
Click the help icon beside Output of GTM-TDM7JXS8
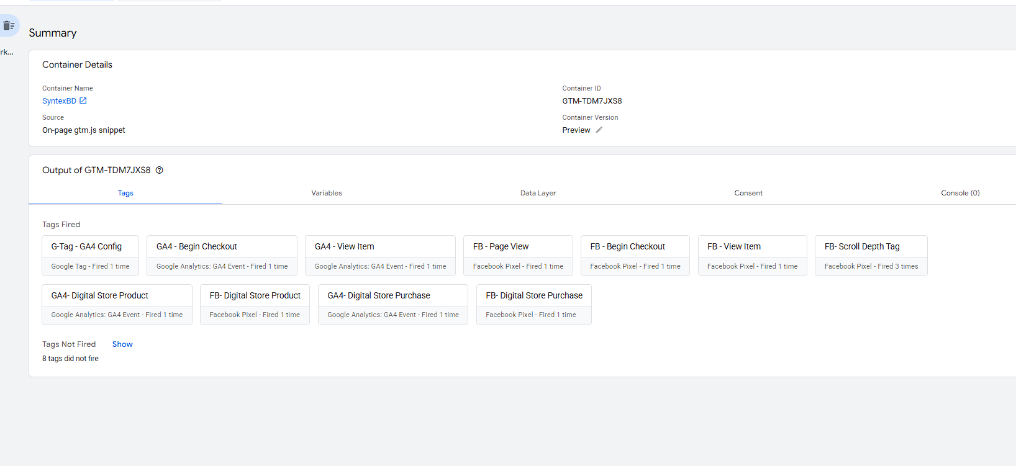160,170
